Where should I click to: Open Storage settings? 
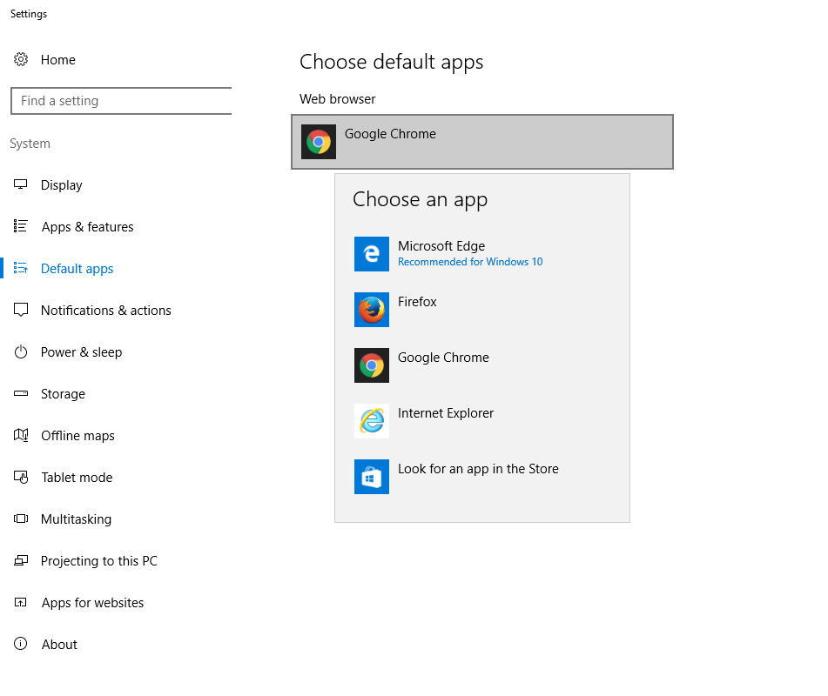[63, 394]
